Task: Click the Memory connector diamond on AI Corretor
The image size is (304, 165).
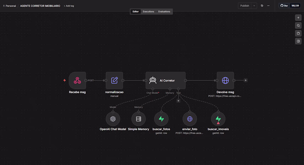Action: [170, 89]
